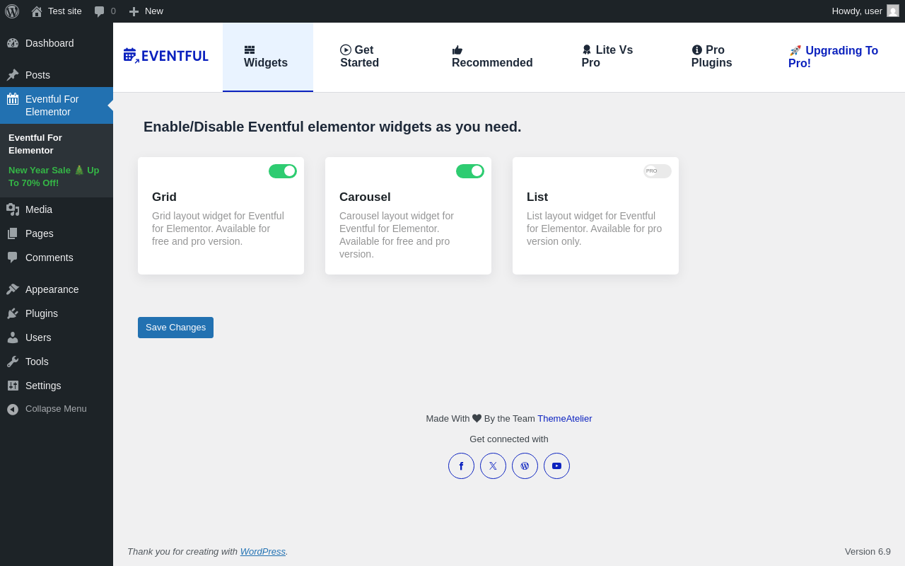Image resolution: width=905 pixels, height=566 pixels.
Task: Open the Users menu label
Action: point(38,337)
